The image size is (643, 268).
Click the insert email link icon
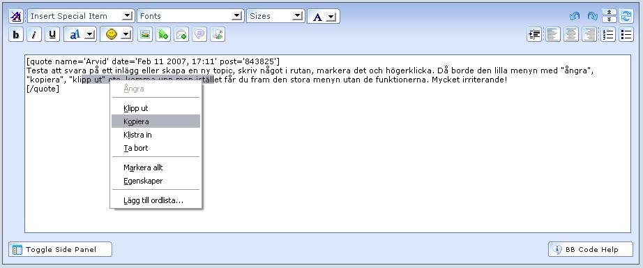(x=181, y=35)
